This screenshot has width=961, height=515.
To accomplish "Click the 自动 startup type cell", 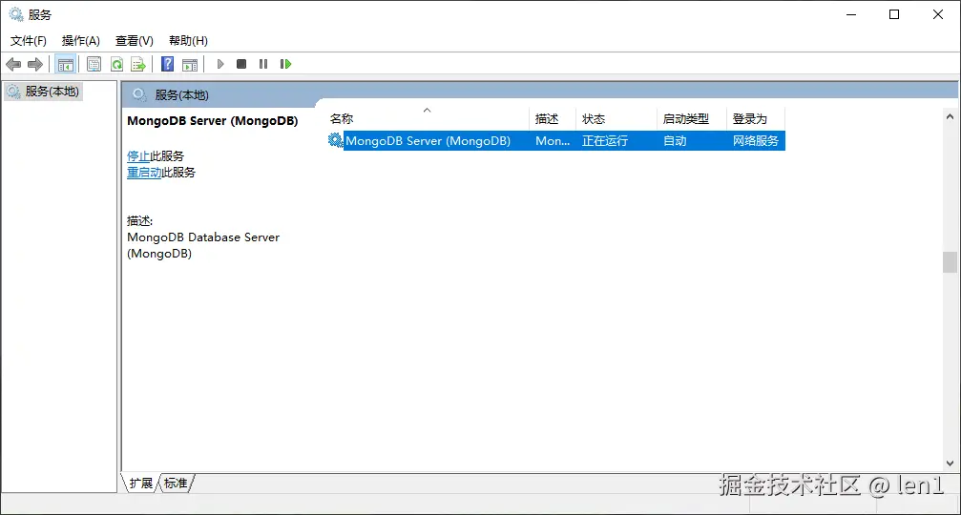I will (x=675, y=141).
